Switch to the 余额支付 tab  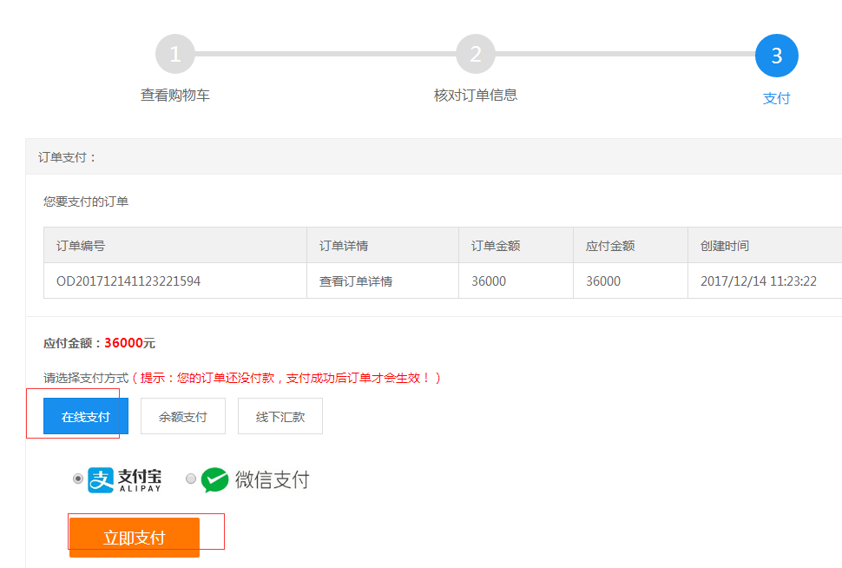pyautogui.click(x=183, y=416)
